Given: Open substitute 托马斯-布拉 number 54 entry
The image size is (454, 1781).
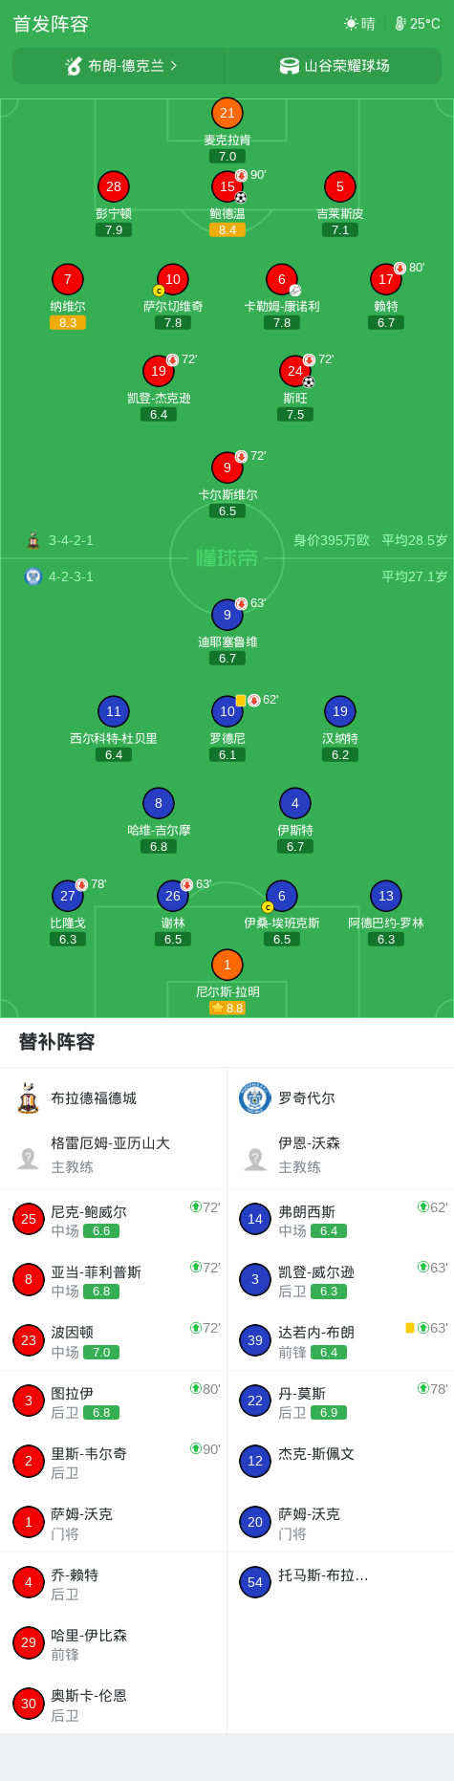Looking at the screenshot, I should point(340,1582).
